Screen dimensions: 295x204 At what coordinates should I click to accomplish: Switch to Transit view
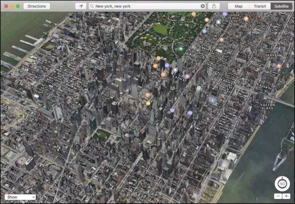pyautogui.click(x=260, y=6)
